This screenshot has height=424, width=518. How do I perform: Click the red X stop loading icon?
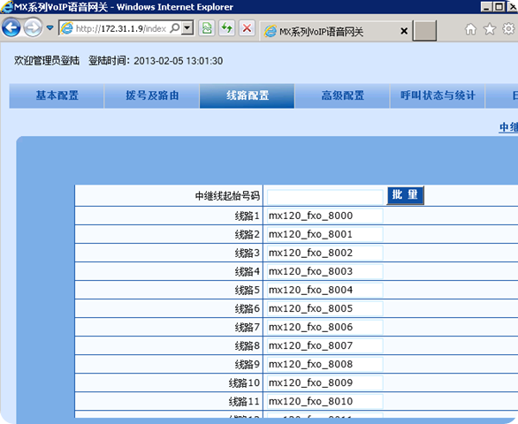(x=247, y=28)
